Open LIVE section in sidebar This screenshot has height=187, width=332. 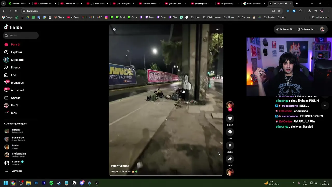pyautogui.click(x=14, y=75)
